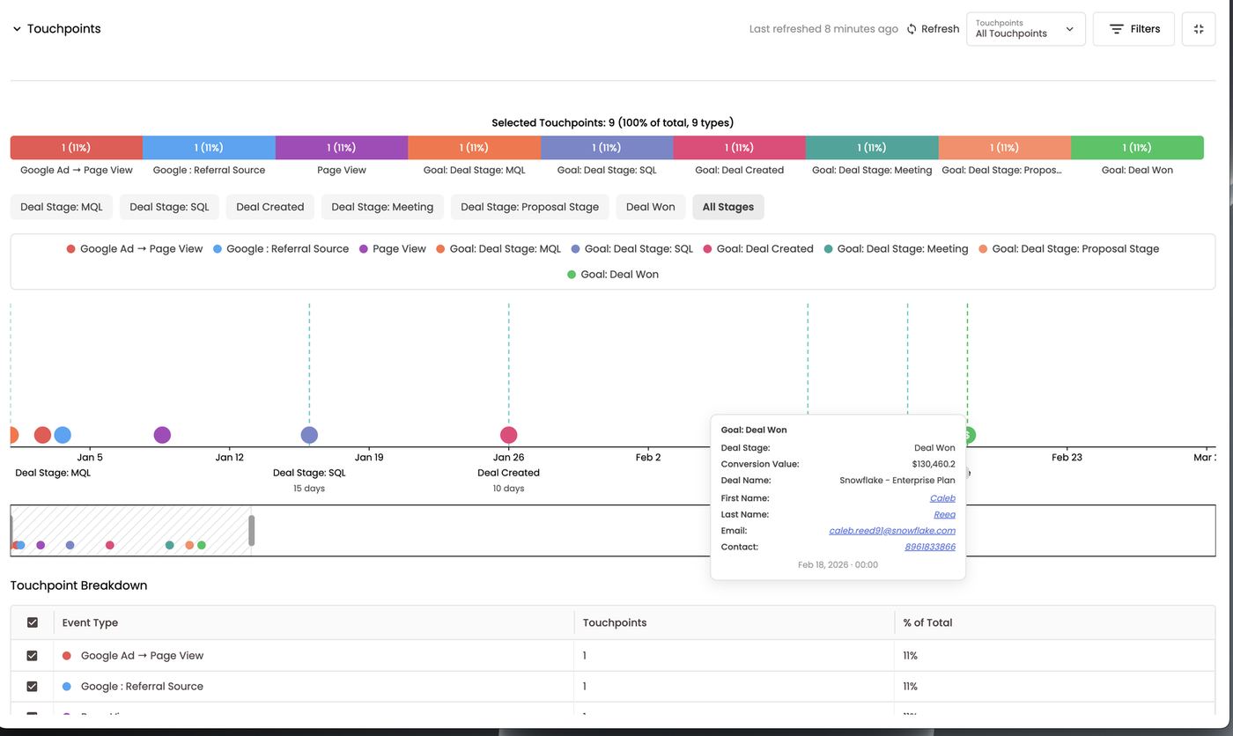Toggle Google : Referral Source legend item
Image resolution: width=1233 pixels, height=736 pixels.
[281, 249]
